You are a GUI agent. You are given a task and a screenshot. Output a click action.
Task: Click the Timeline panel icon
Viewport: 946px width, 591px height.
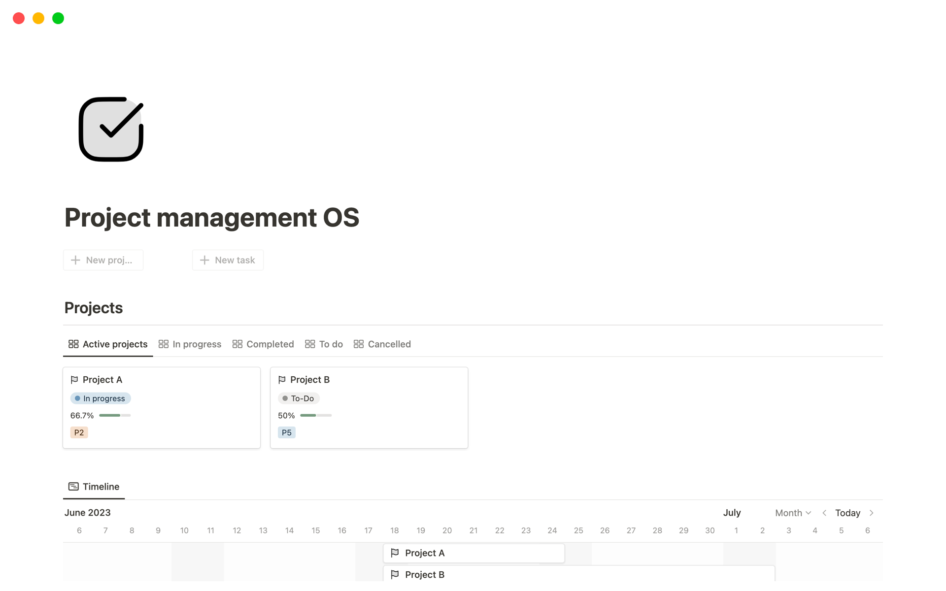[73, 486]
